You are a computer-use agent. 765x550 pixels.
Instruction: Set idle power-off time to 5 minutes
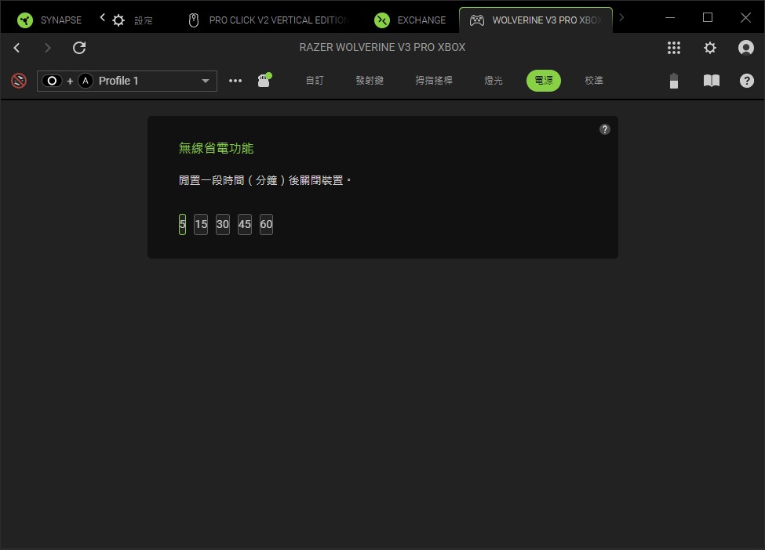tap(183, 224)
